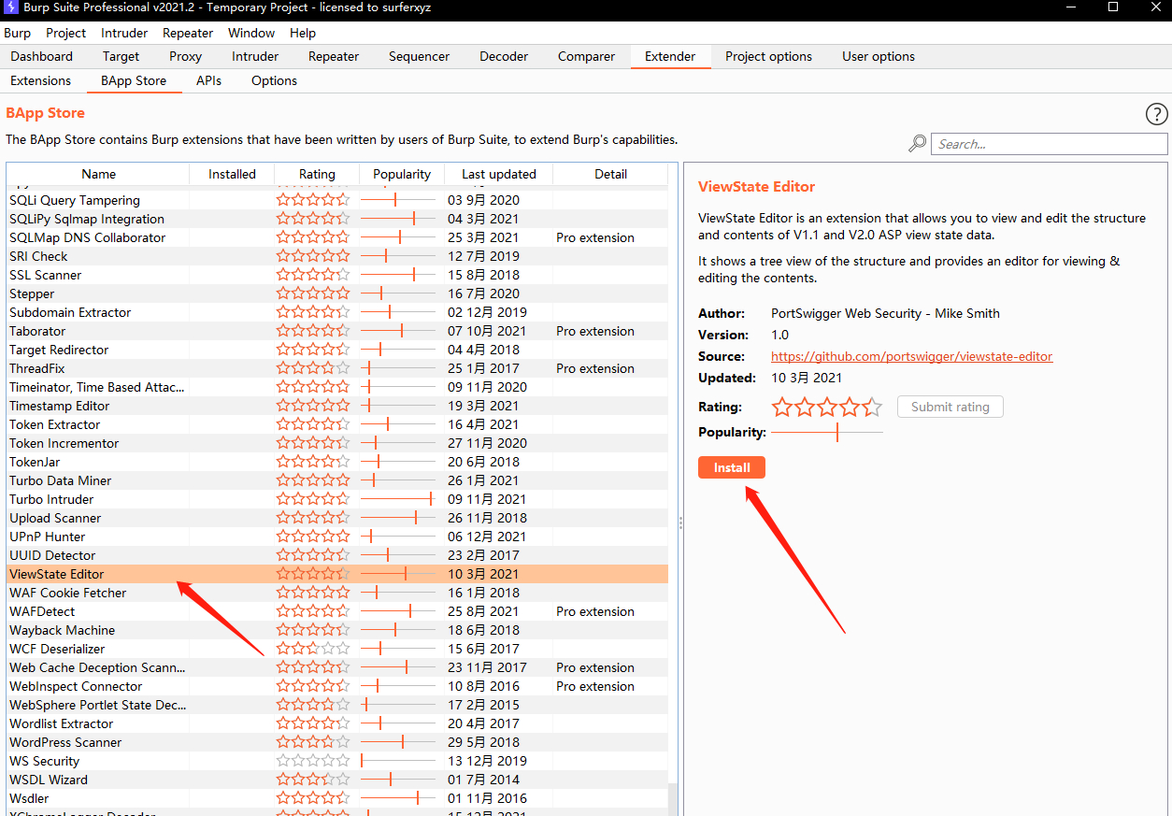The height and width of the screenshot is (816, 1172).
Task: Select the WCF Deserializer row
Action: [337, 649]
